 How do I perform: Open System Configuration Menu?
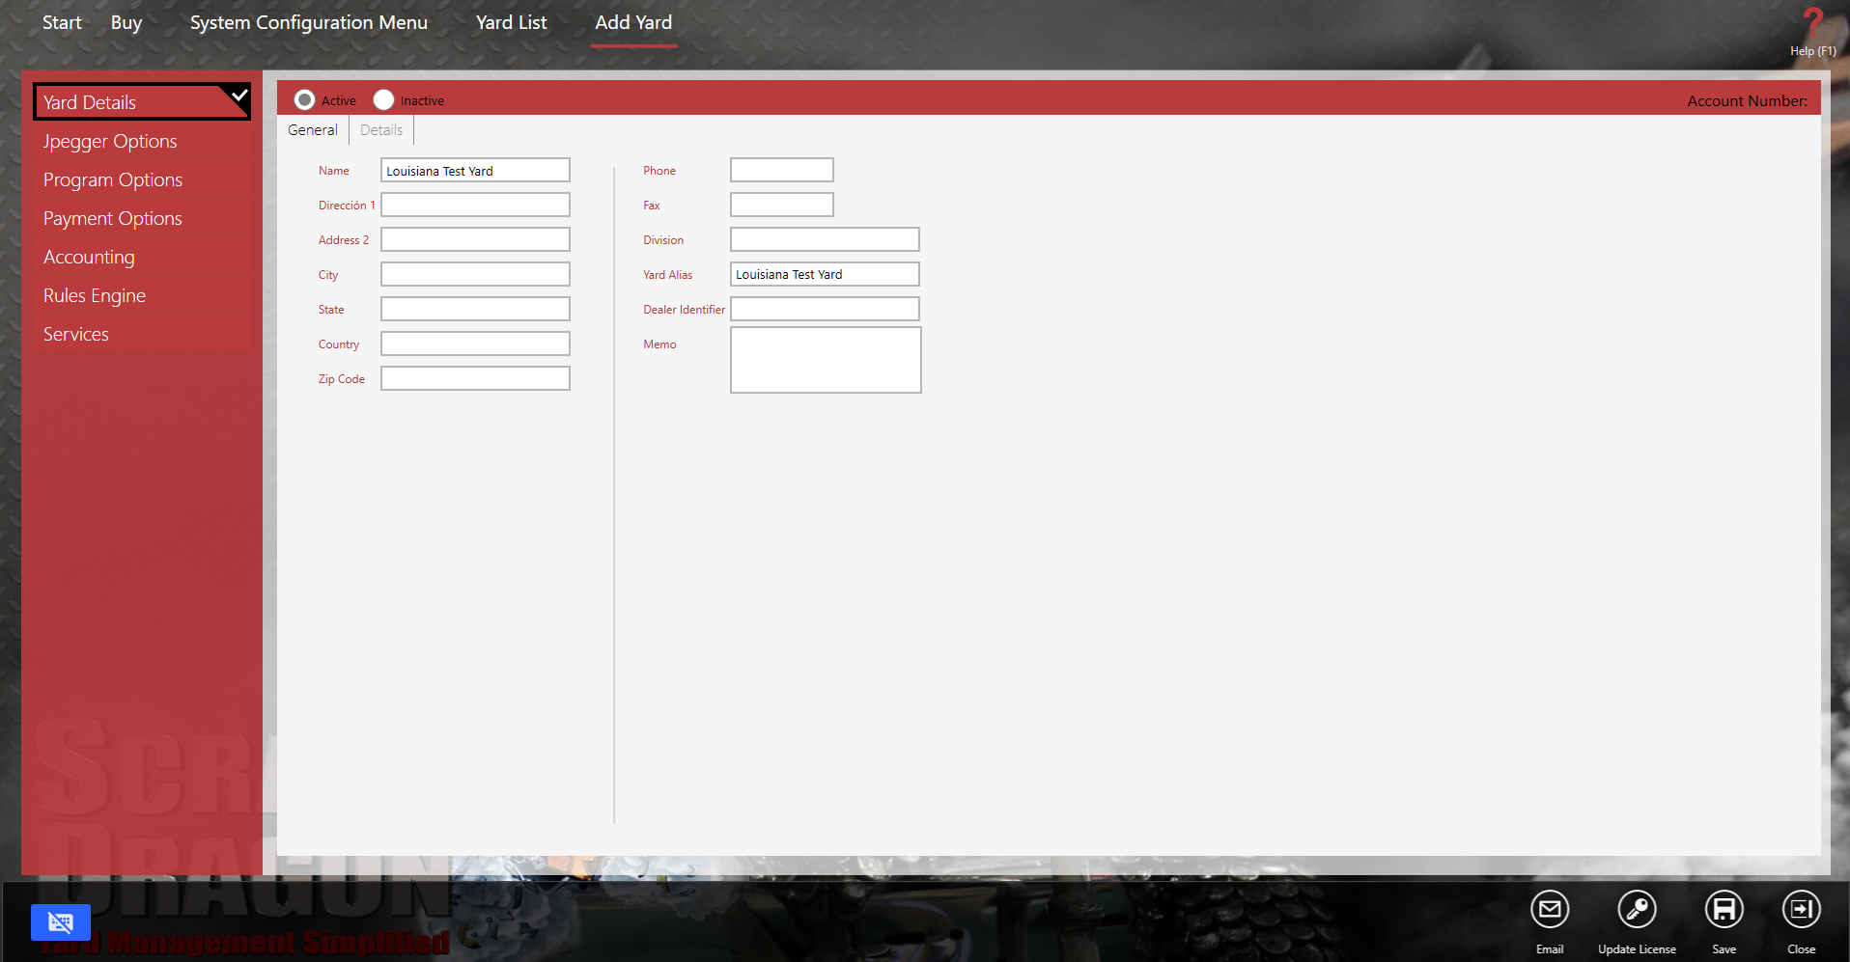[309, 22]
